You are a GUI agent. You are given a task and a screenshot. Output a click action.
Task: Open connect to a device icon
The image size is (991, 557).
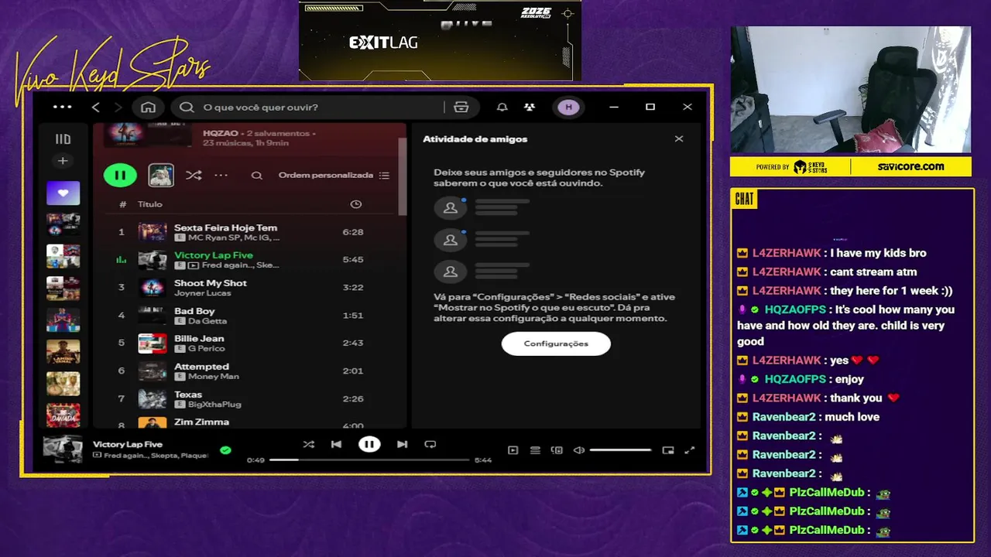[x=557, y=450]
